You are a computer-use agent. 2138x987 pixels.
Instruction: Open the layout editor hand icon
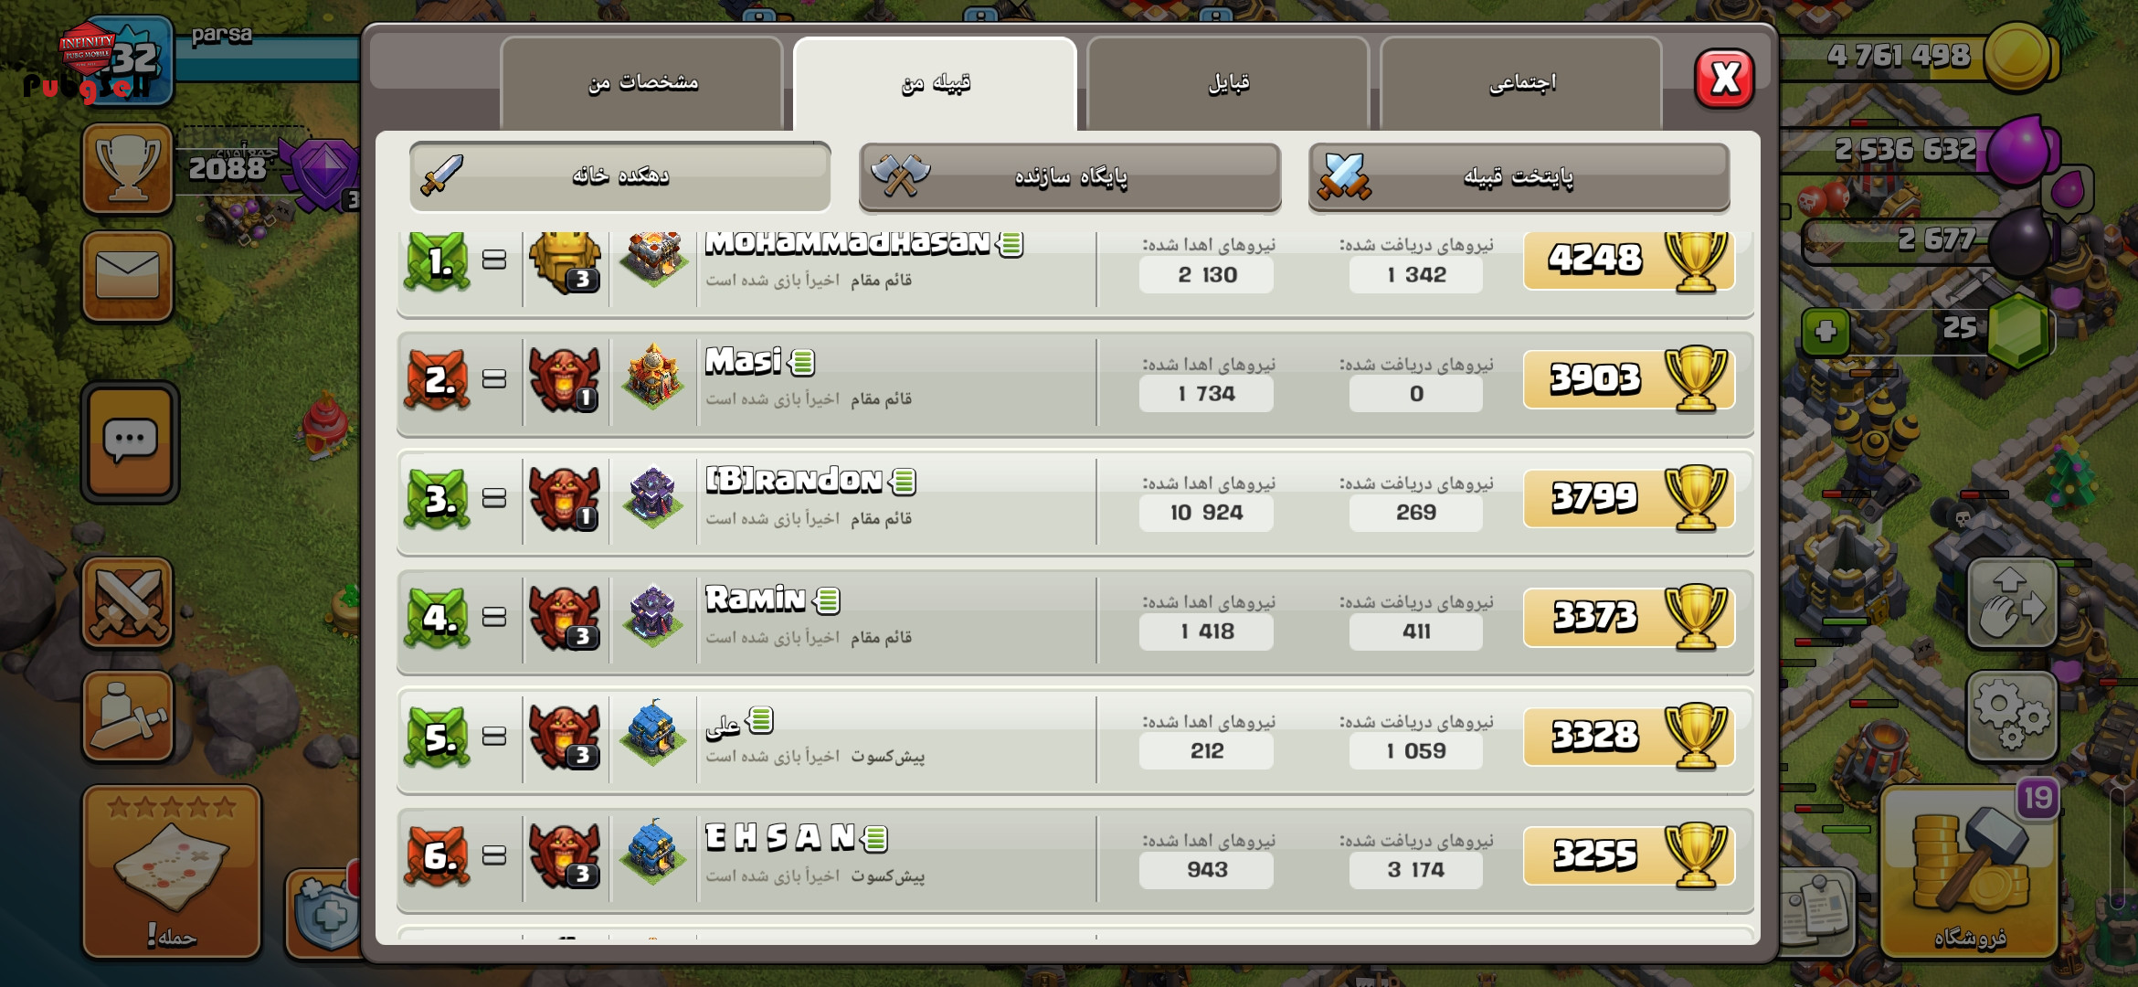coord(2012,603)
